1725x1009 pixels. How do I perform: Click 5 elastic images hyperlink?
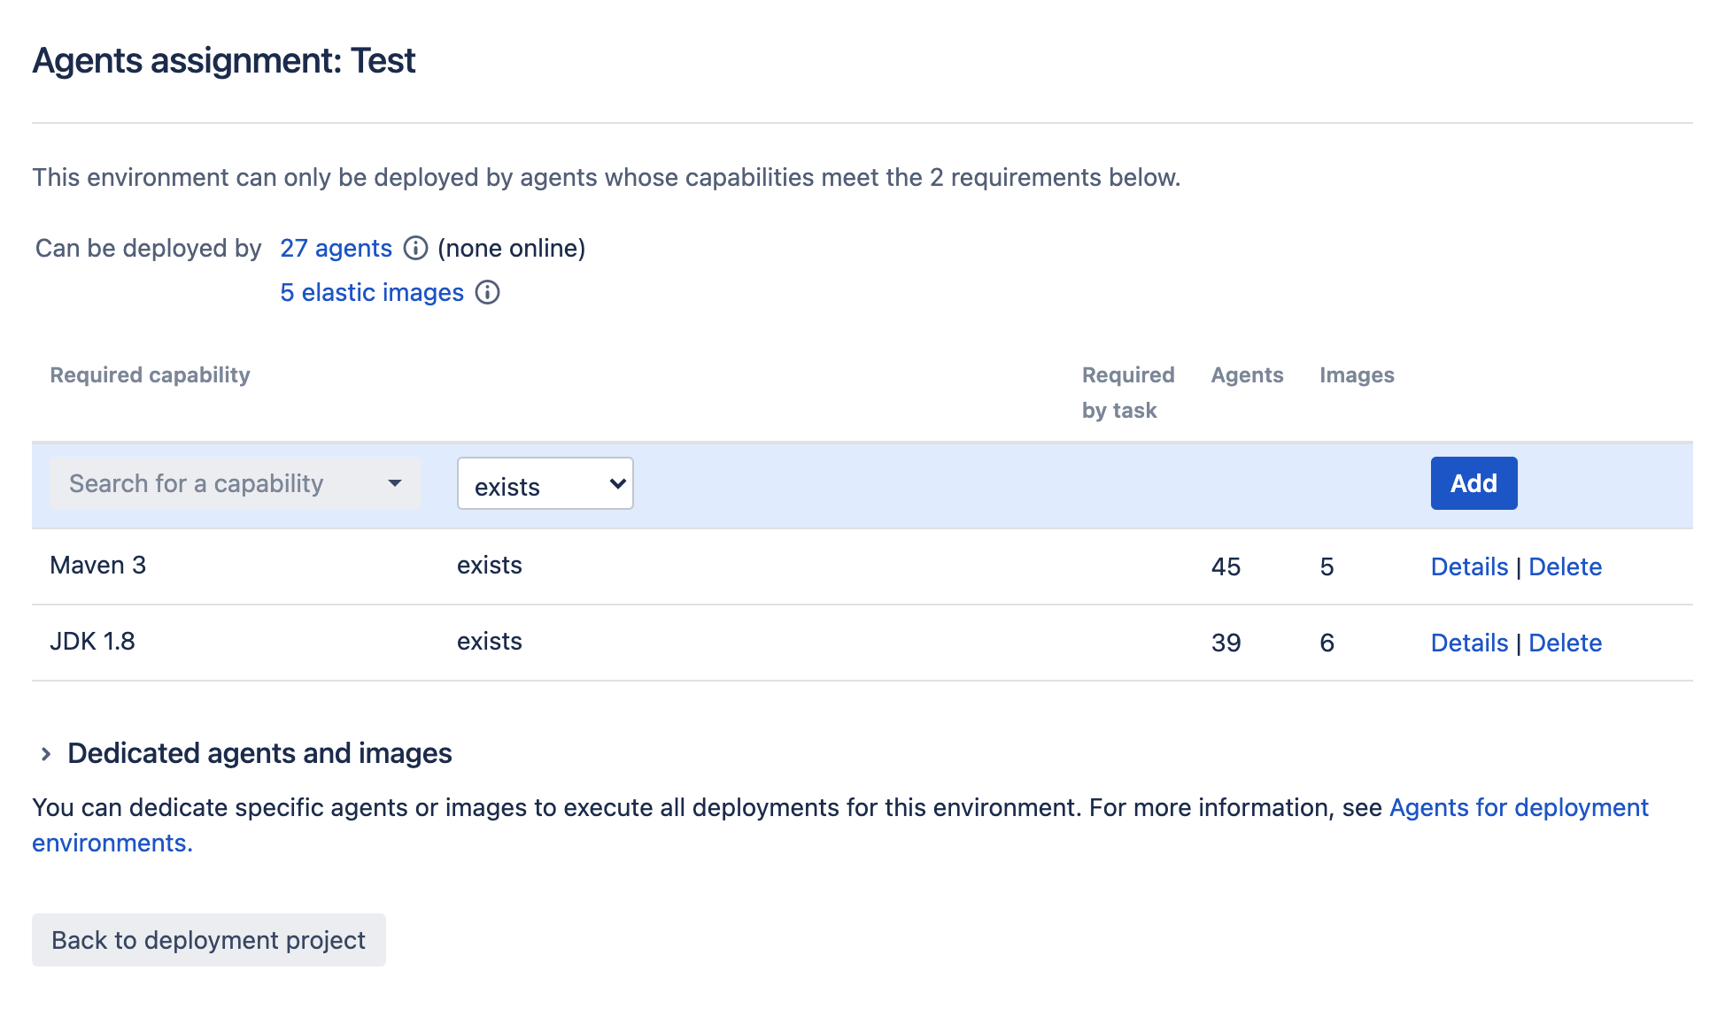pos(371,290)
